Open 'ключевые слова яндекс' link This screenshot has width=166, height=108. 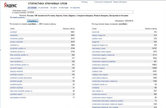tap(102, 52)
